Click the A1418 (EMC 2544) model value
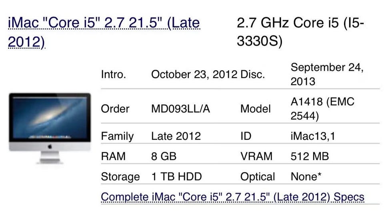 322,109
